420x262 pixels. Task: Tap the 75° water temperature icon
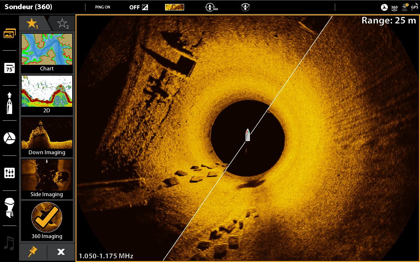[10, 68]
